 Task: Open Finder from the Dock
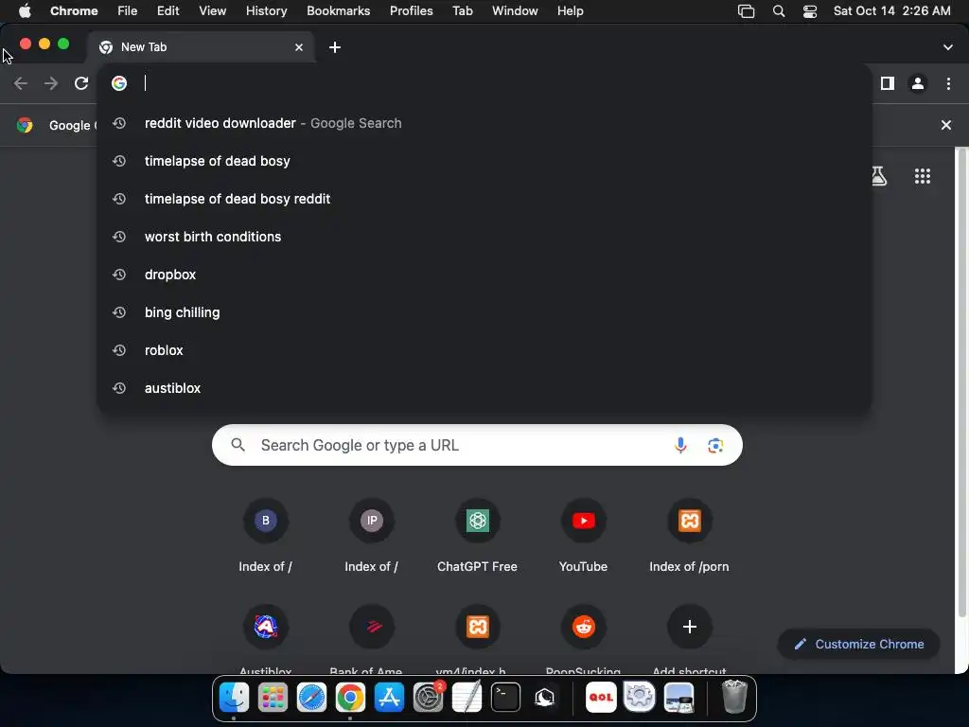coord(235,698)
